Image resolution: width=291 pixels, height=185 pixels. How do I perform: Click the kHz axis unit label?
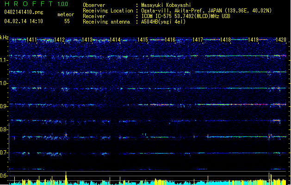(4, 37)
